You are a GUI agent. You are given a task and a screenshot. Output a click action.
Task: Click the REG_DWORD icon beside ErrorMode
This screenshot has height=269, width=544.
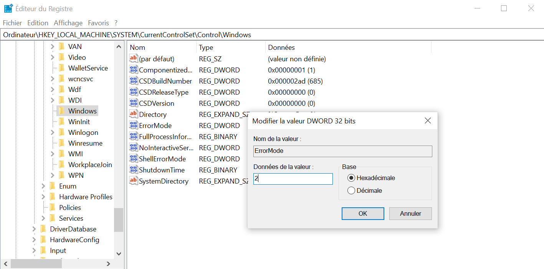[x=134, y=125]
